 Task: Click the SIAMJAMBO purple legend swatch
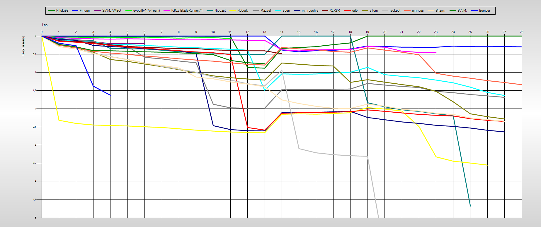pos(98,11)
